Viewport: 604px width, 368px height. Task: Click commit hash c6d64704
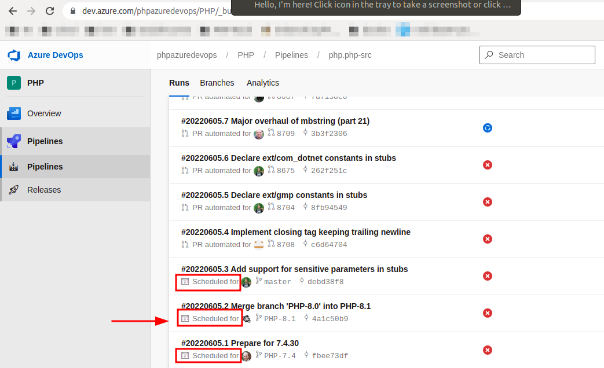pos(329,244)
